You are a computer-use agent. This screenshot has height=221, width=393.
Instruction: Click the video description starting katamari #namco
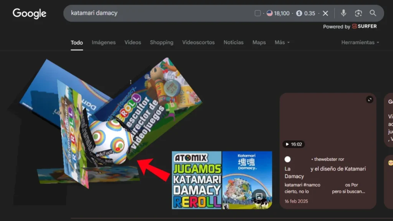pyautogui.click(x=325, y=188)
